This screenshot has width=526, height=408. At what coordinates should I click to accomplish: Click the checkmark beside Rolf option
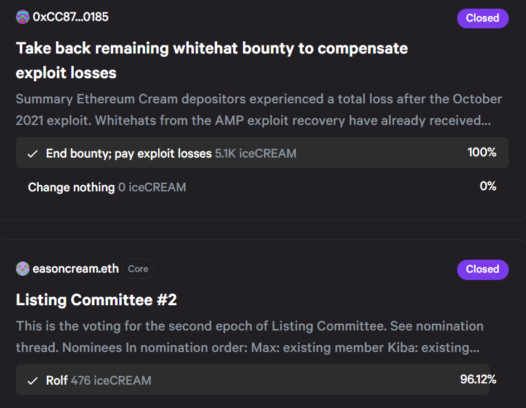pyautogui.click(x=33, y=381)
